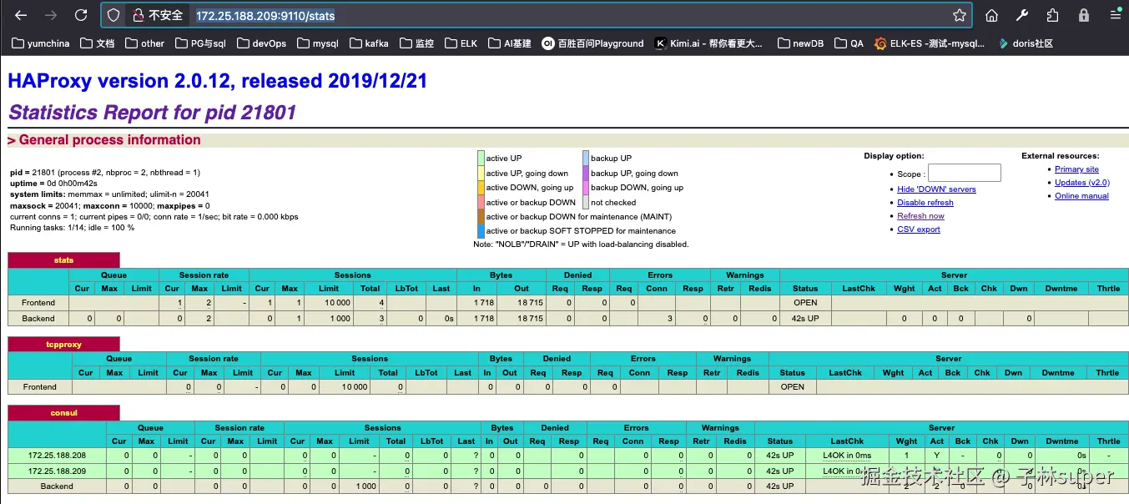The height and width of the screenshot is (504, 1129).
Task: Click the padlock toolbar icon
Action: point(1083,15)
